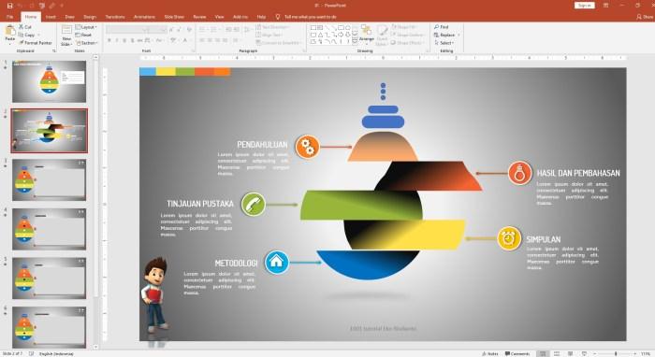
Task: Click the Replace icon
Action: point(446,35)
